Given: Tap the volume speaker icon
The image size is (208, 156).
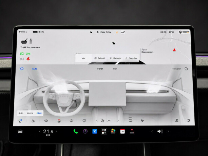Looking at the screenshot, I should [160, 131].
